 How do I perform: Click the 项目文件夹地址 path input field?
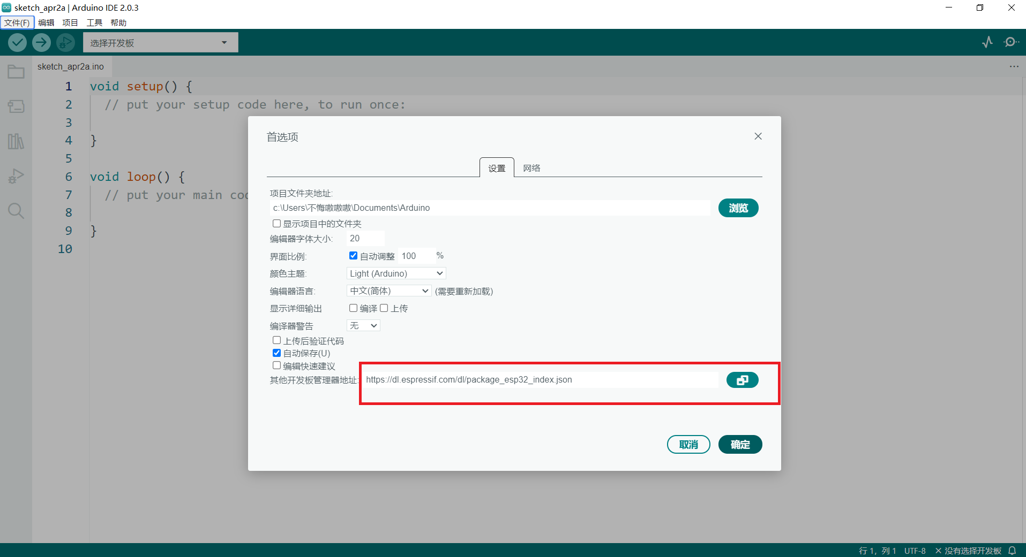490,208
